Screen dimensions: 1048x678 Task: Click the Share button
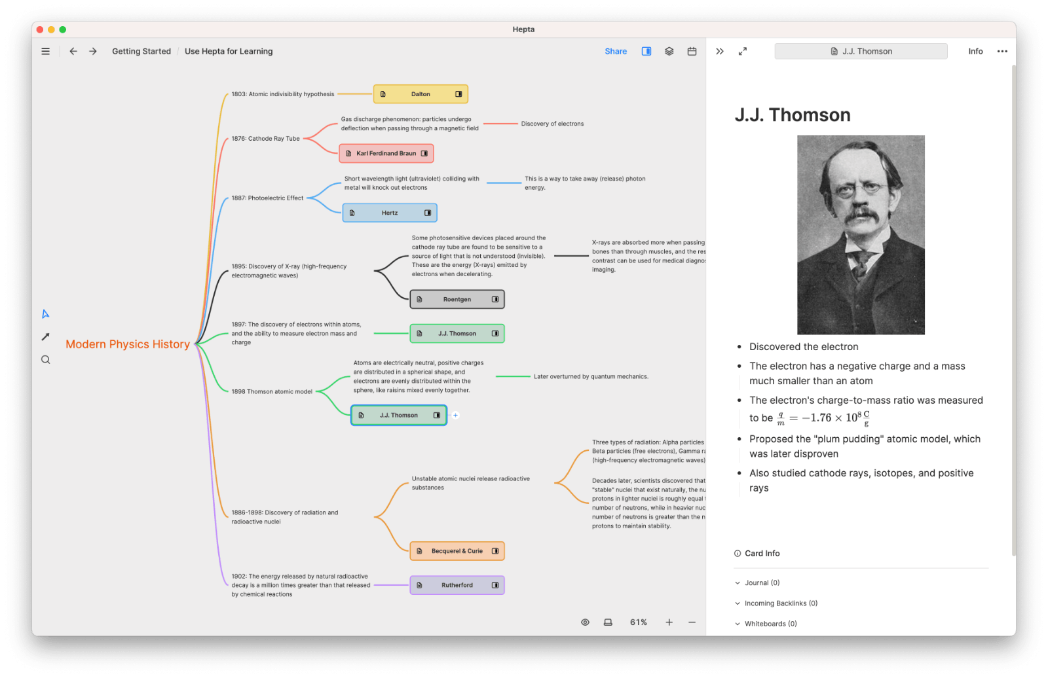pyautogui.click(x=615, y=51)
